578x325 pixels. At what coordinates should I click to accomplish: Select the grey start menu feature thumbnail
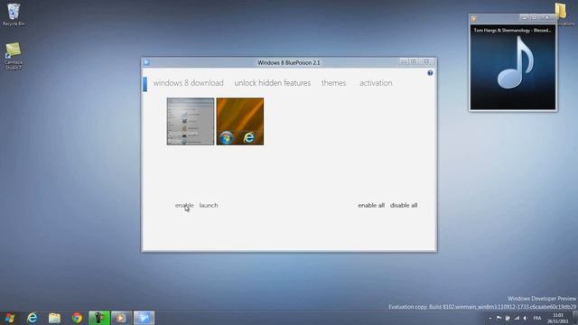coord(191,121)
